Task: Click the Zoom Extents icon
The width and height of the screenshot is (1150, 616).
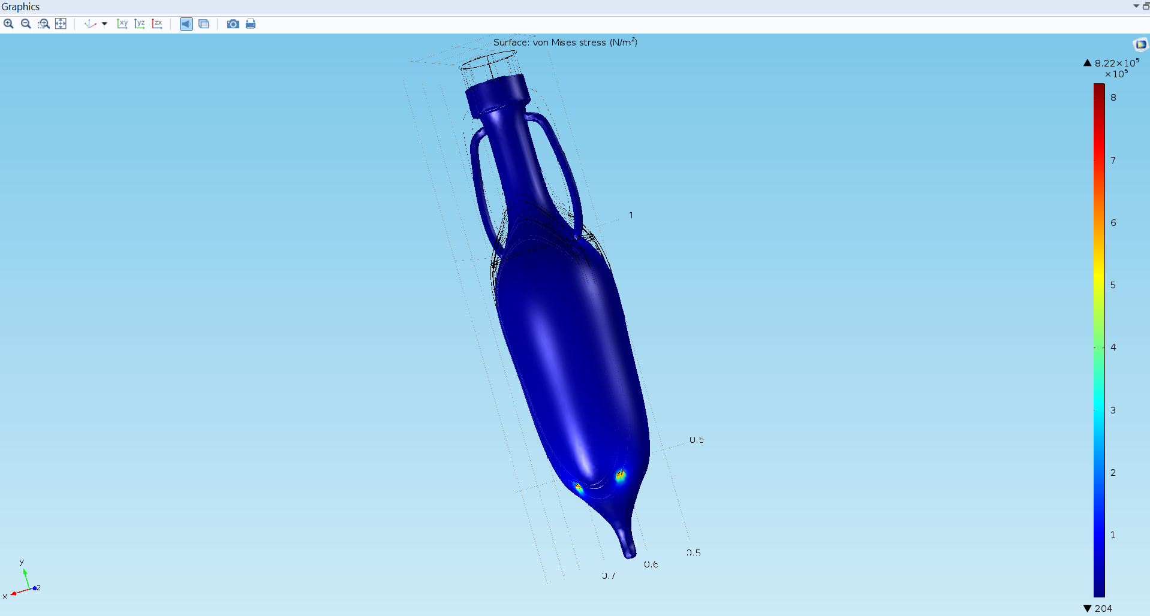Action: (x=61, y=24)
